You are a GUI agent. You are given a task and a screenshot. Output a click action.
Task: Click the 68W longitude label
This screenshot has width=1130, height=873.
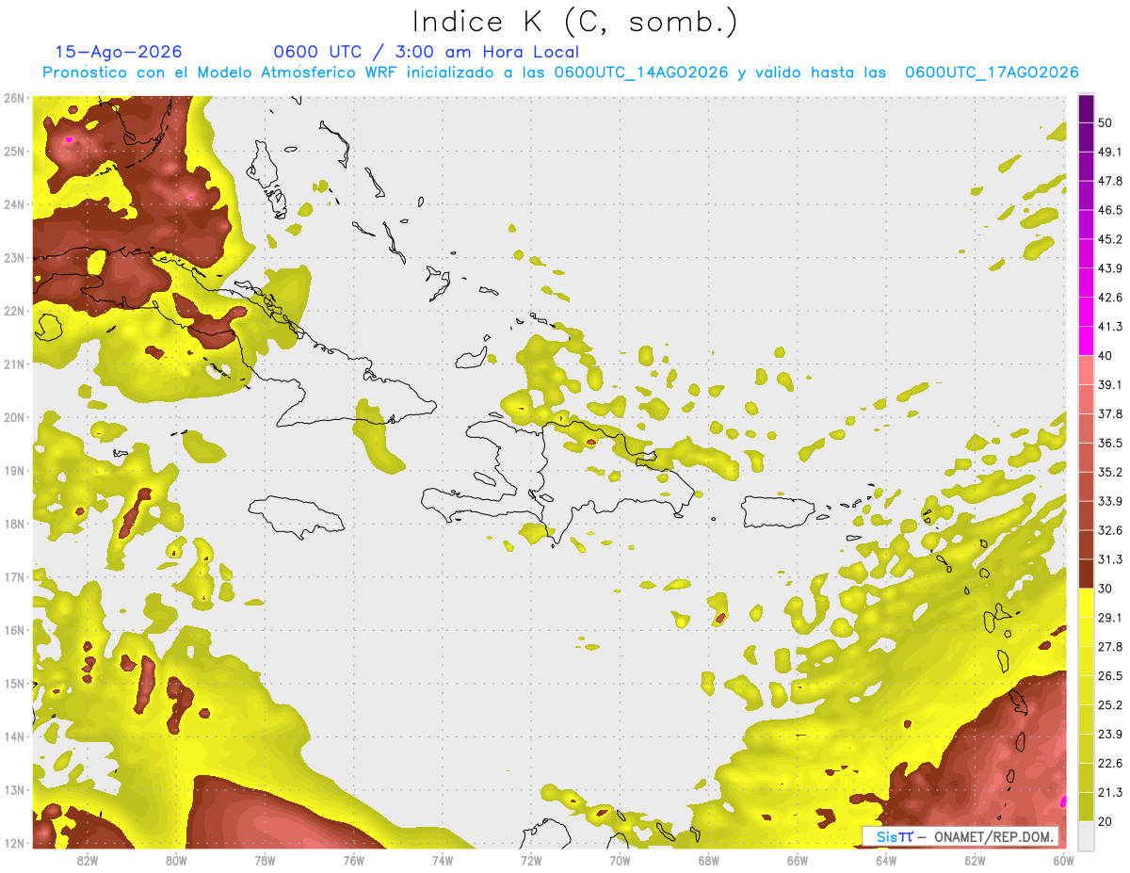pos(708,861)
